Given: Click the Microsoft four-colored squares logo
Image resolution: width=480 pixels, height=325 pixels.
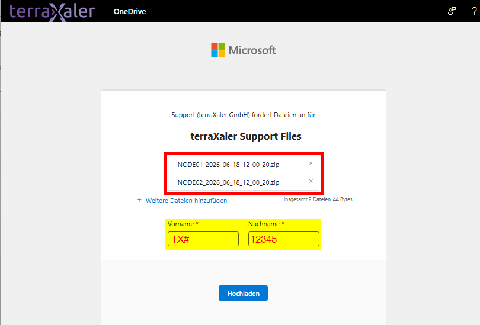Looking at the screenshot, I should pos(218,50).
